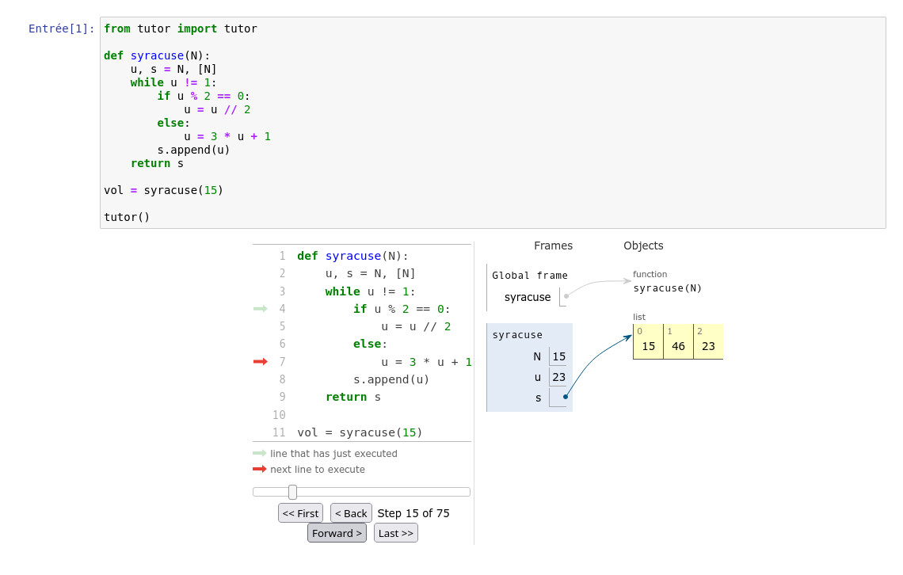Click the 'list' type label above the array
Screen dimensions: 903x575
pyautogui.click(x=639, y=317)
